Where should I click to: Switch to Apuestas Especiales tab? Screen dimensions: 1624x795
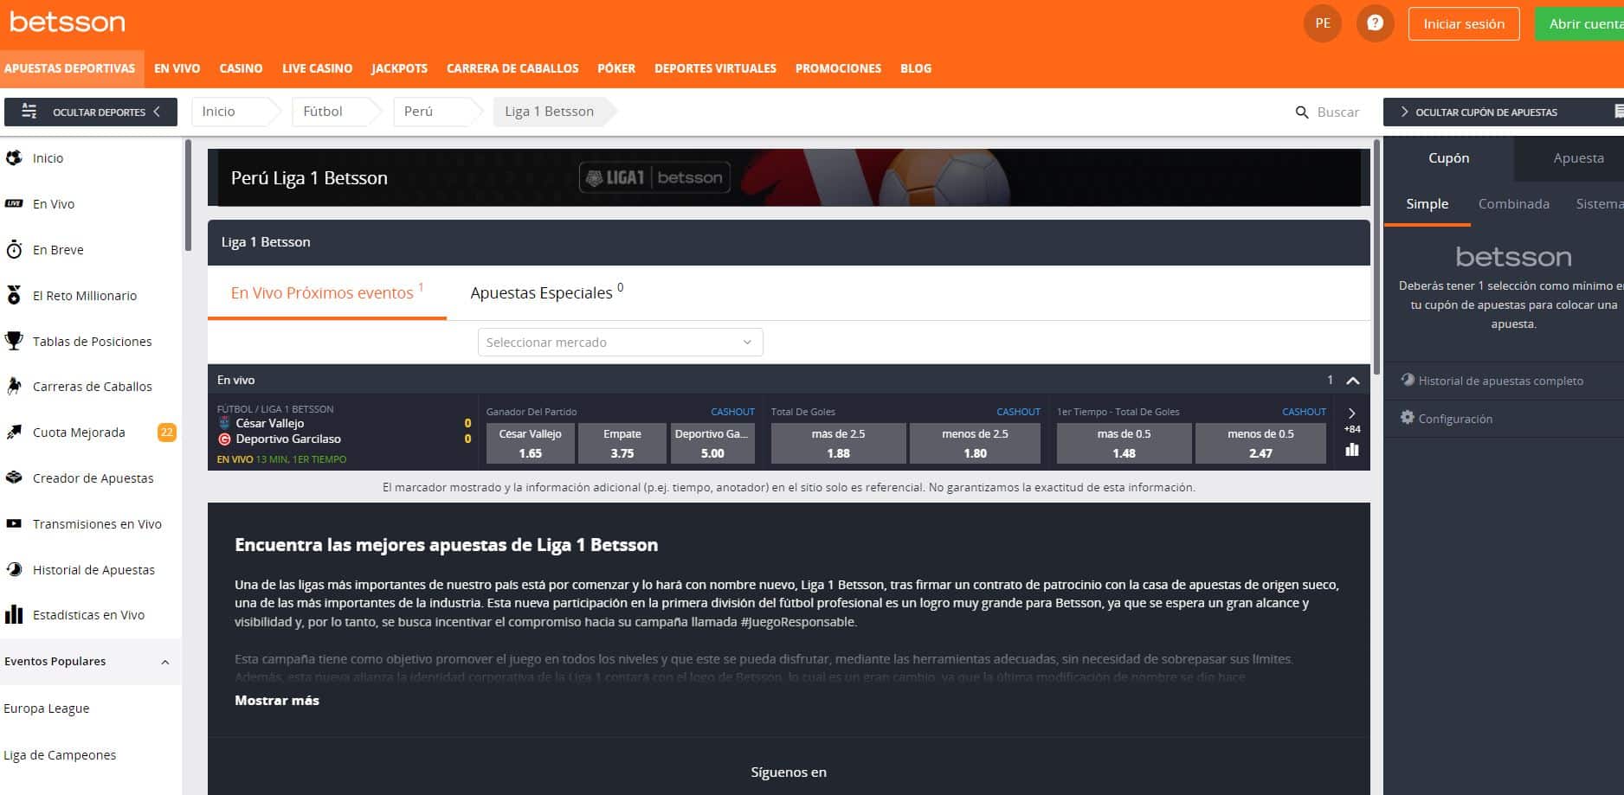(x=546, y=292)
